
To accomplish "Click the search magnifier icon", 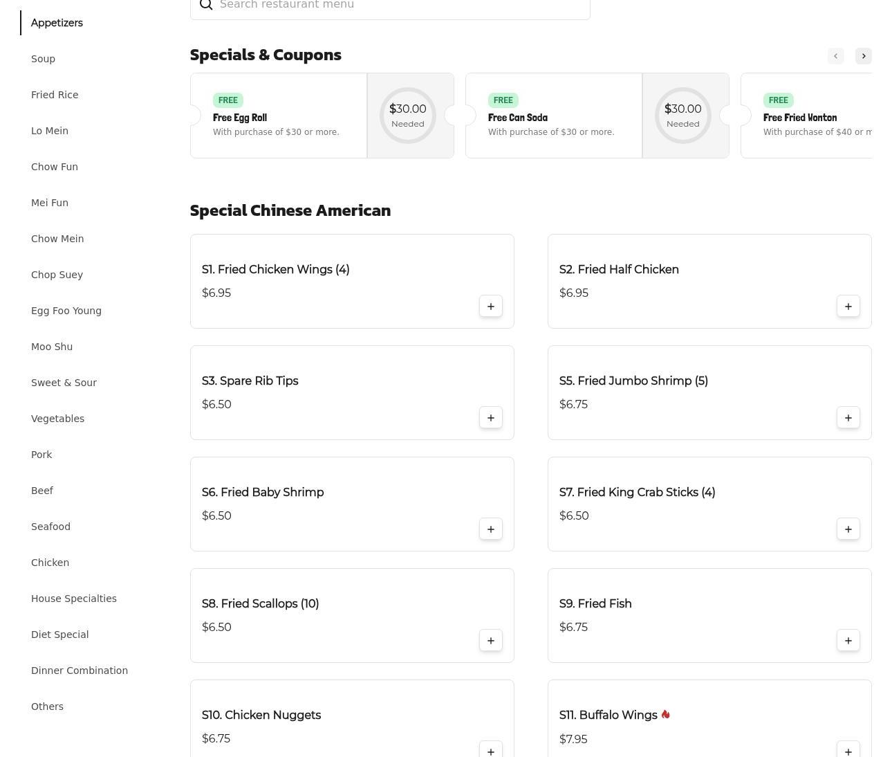I will [206, 6].
